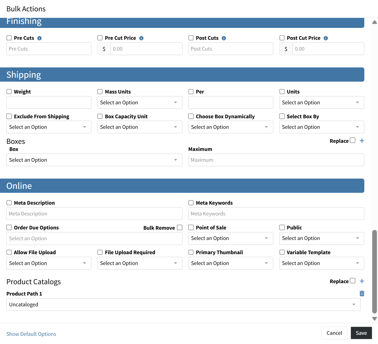Enable the Meta Description checkbox
The width and height of the screenshot is (378, 344).
[9, 203]
